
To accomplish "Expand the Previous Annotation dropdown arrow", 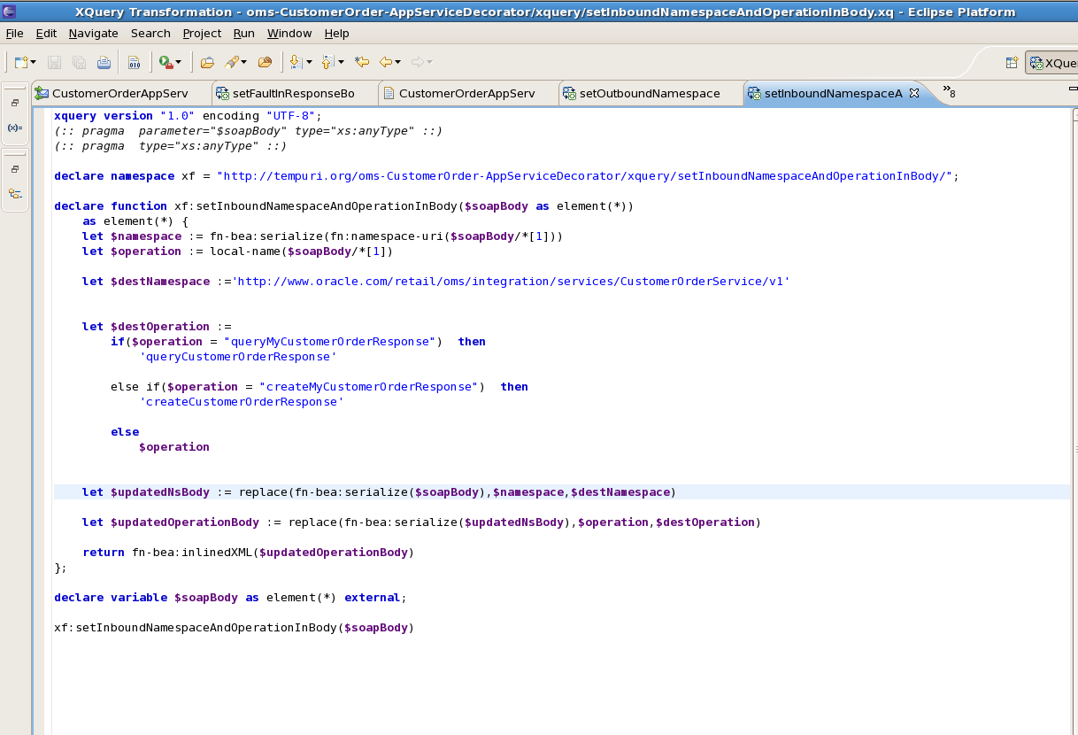I will point(341,62).
